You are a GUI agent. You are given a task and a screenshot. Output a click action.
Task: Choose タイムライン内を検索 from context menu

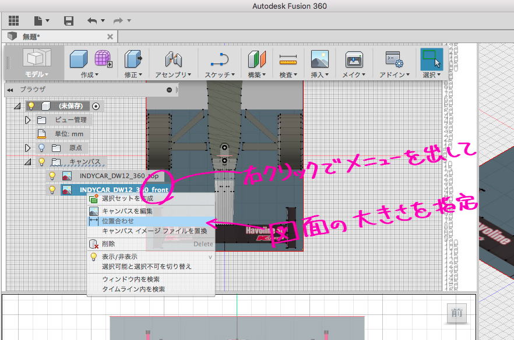point(151,289)
